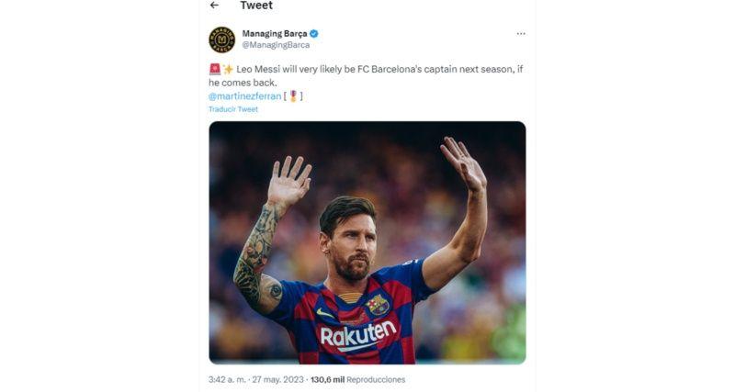Click the medal emoji in brackets
Image resolution: width=735 pixels, height=392 pixels.
coord(293,95)
